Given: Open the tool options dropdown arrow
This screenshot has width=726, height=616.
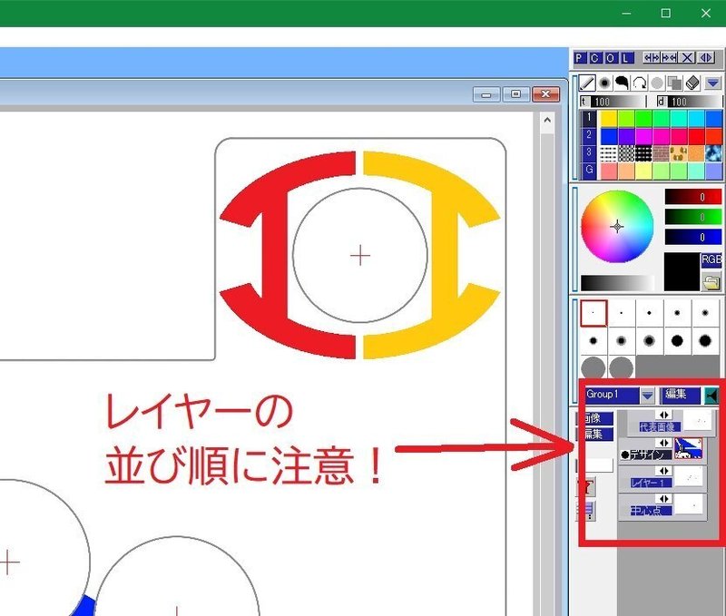Looking at the screenshot, I should click(712, 83).
